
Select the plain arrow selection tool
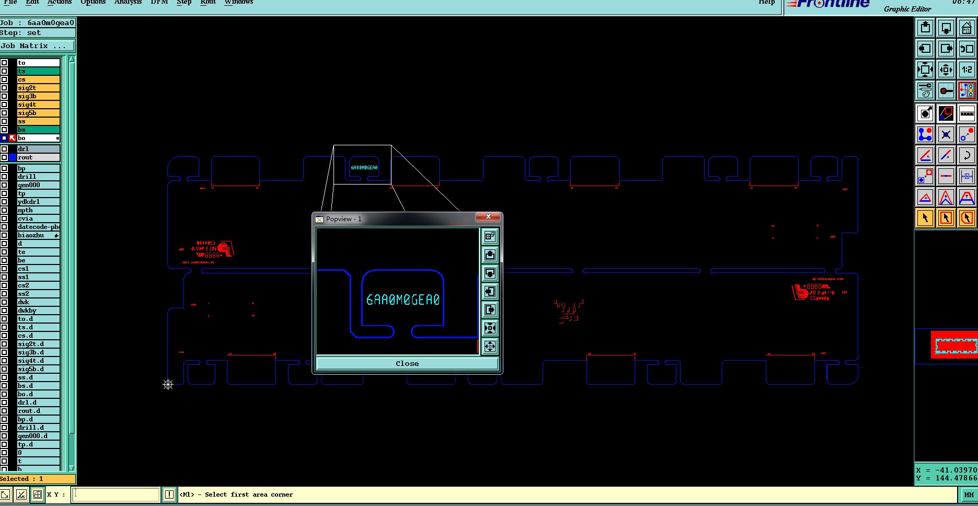pyautogui.click(x=925, y=218)
